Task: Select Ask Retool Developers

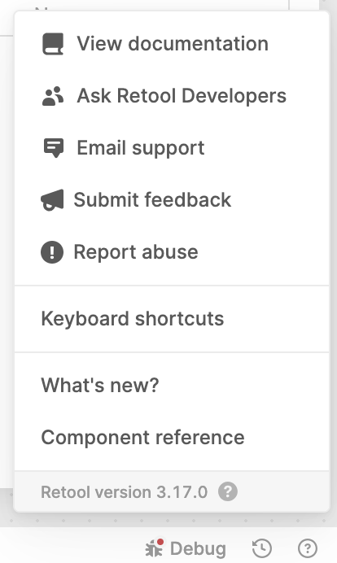Action: [x=172, y=96]
